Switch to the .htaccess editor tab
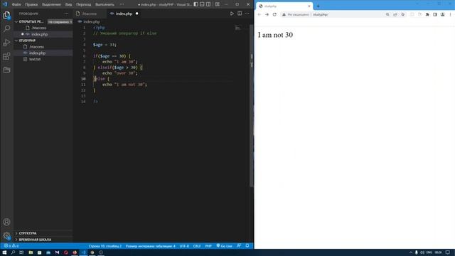 90,14
